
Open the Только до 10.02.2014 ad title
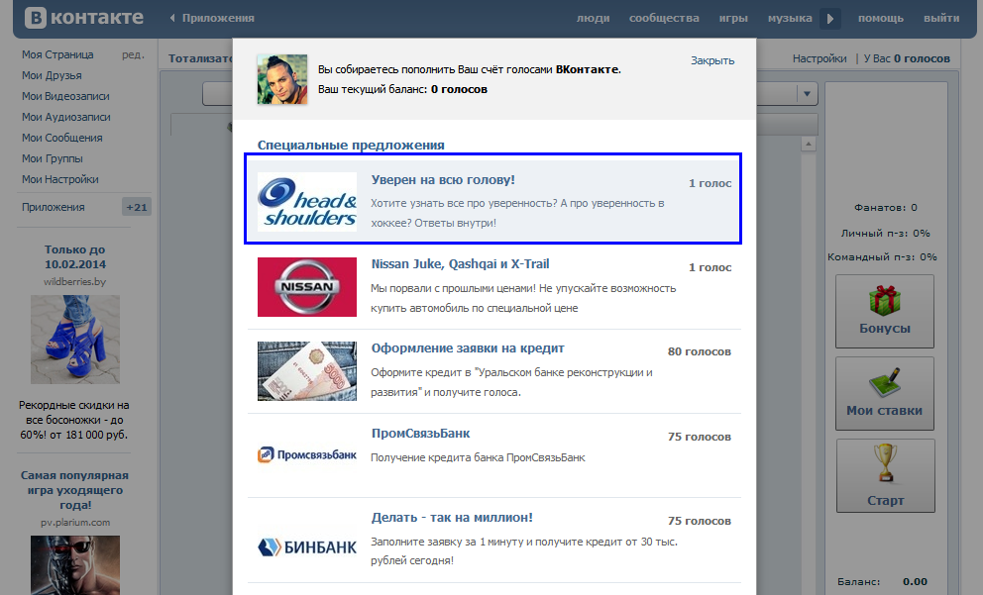75,256
